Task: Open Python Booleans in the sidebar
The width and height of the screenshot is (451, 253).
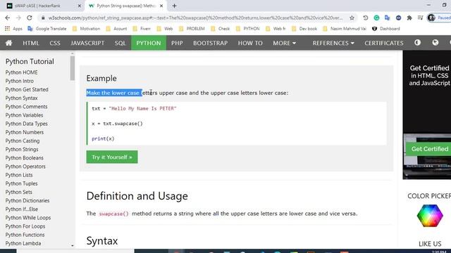Action: pyautogui.click(x=24, y=157)
